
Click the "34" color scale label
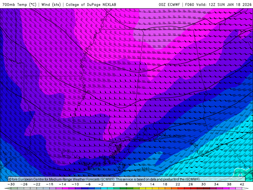pyautogui.click(x=216, y=184)
